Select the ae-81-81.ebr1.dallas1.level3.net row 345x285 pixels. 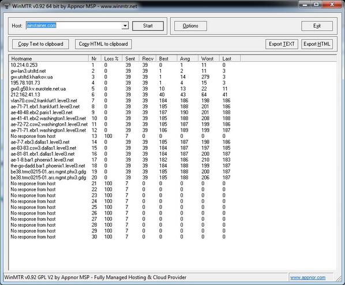click(125, 154)
